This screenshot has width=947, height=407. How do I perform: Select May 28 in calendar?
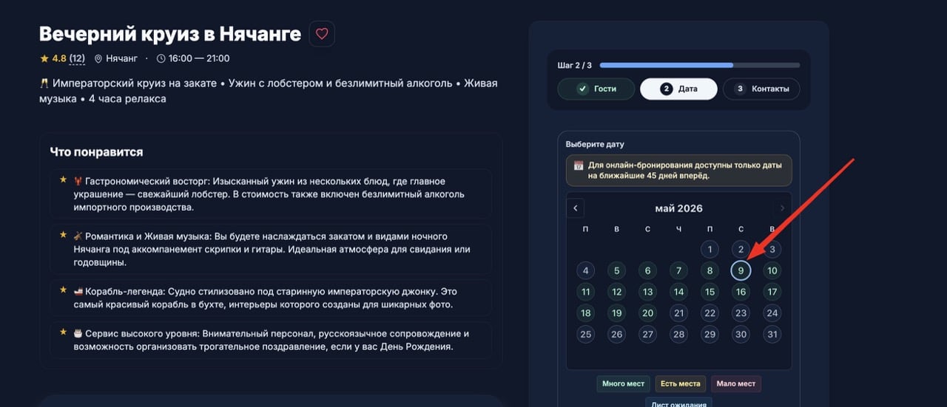coord(678,335)
